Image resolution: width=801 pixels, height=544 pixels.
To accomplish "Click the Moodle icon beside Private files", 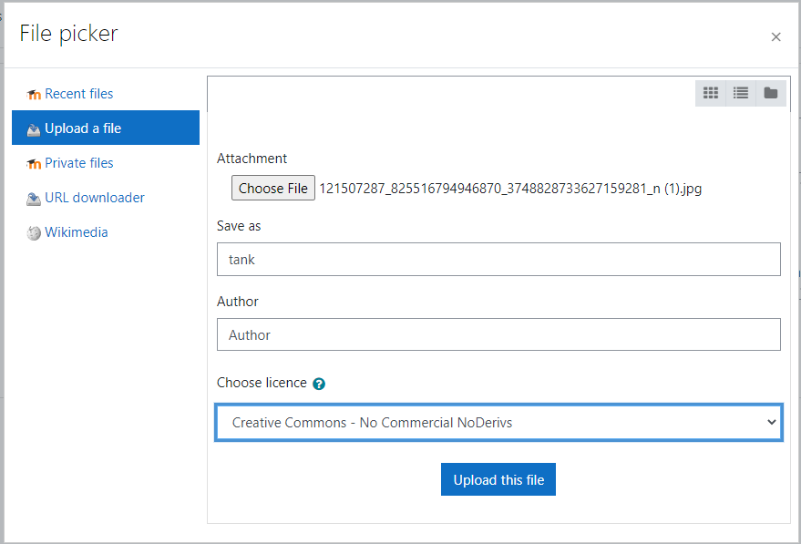I will pos(34,164).
